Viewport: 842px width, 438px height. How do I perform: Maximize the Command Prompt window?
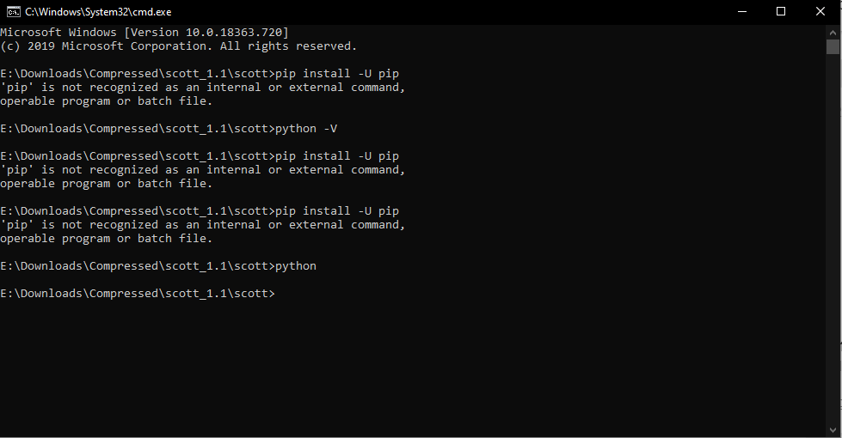point(781,11)
